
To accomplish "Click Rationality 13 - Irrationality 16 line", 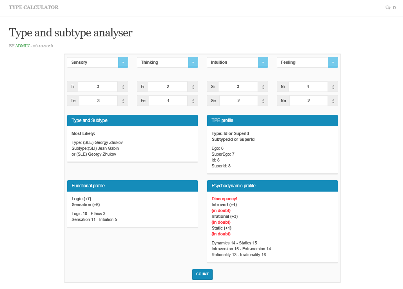I will [238, 255].
